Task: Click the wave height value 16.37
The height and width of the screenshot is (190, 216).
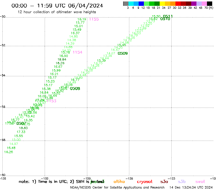Action: tap(75, 33)
